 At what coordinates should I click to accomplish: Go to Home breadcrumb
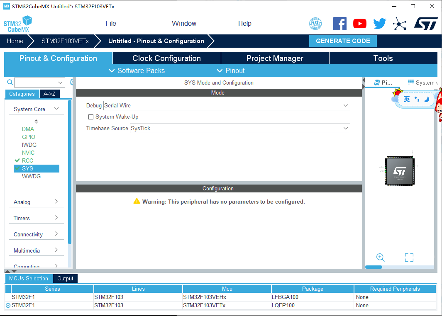point(15,41)
